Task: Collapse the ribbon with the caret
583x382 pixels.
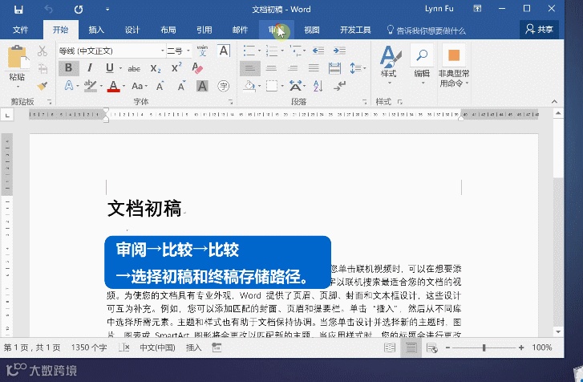Action: [554, 102]
